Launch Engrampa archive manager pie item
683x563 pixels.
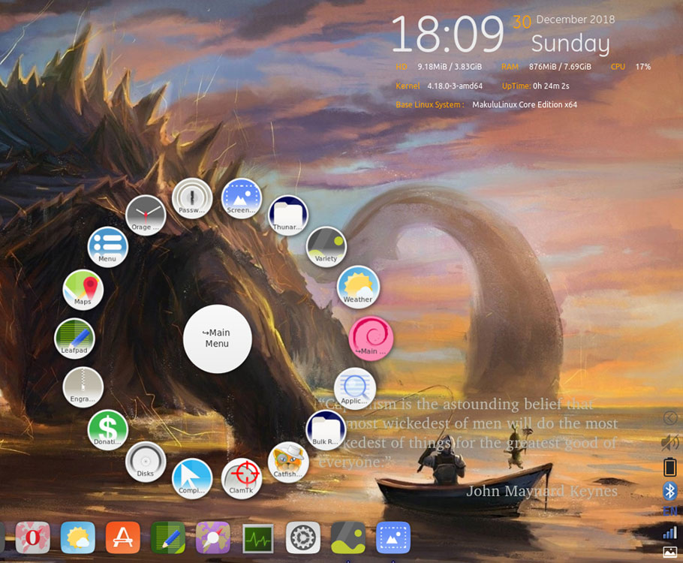point(83,387)
